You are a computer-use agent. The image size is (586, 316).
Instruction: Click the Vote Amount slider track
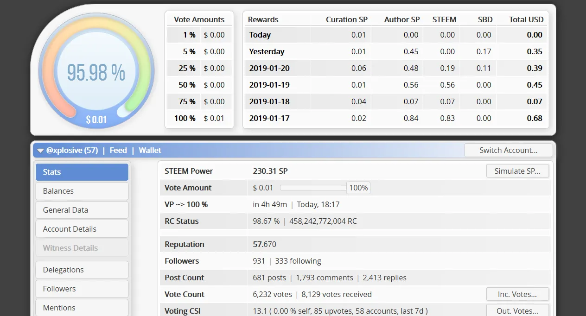[313, 188]
